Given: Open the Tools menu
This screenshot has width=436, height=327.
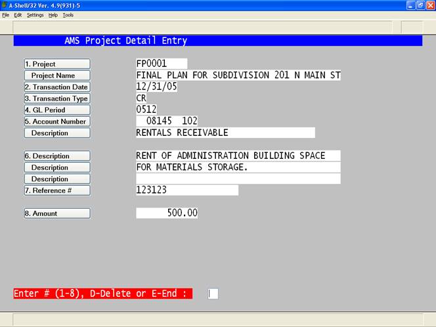Looking at the screenshot, I should click(x=68, y=15).
